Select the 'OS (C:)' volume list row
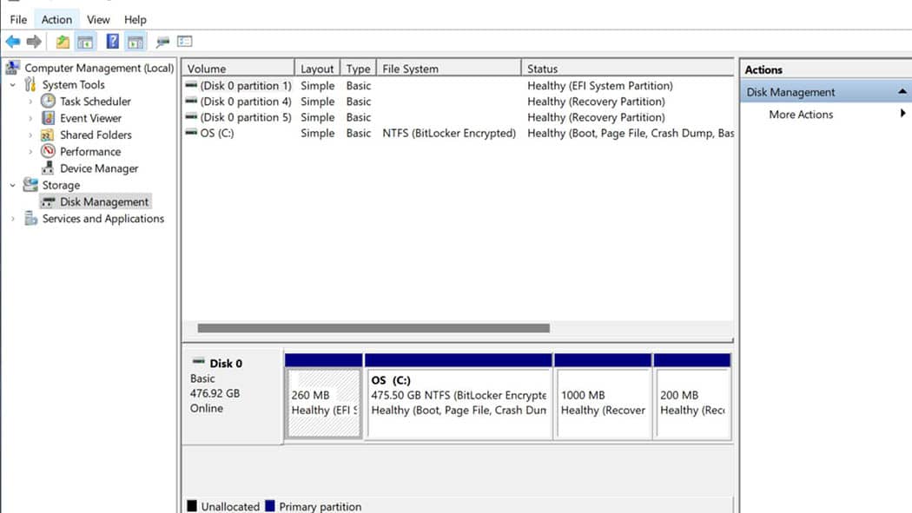The width and height of the screenshot is (912, 513). tap(459, 133)
